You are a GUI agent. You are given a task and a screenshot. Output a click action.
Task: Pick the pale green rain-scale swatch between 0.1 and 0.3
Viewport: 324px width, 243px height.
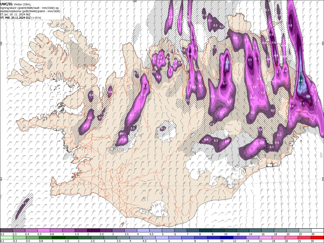pyautogui.click(x=7, y=237)
